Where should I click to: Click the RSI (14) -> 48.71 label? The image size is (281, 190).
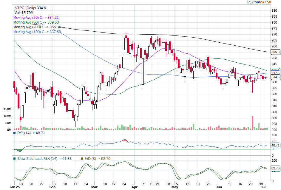(x=31, y=133)
